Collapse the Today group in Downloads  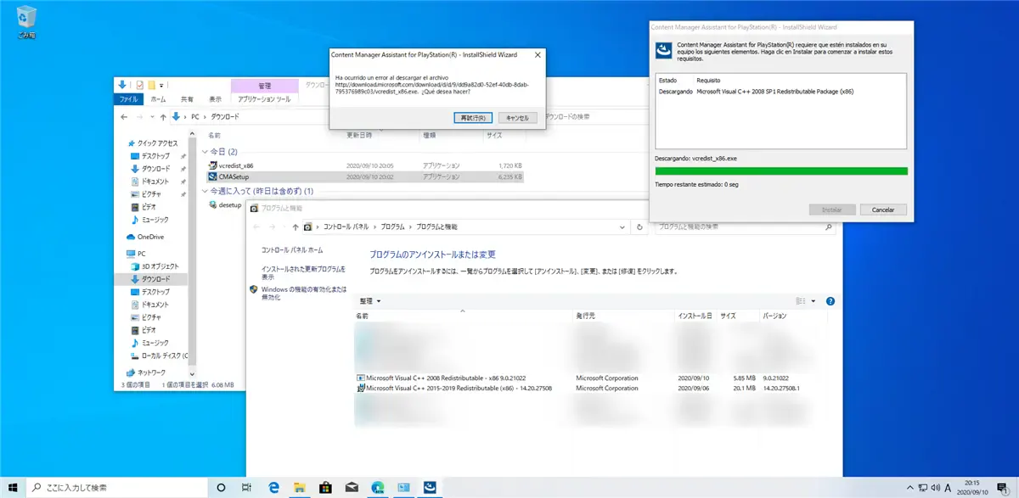pos(205,151)
